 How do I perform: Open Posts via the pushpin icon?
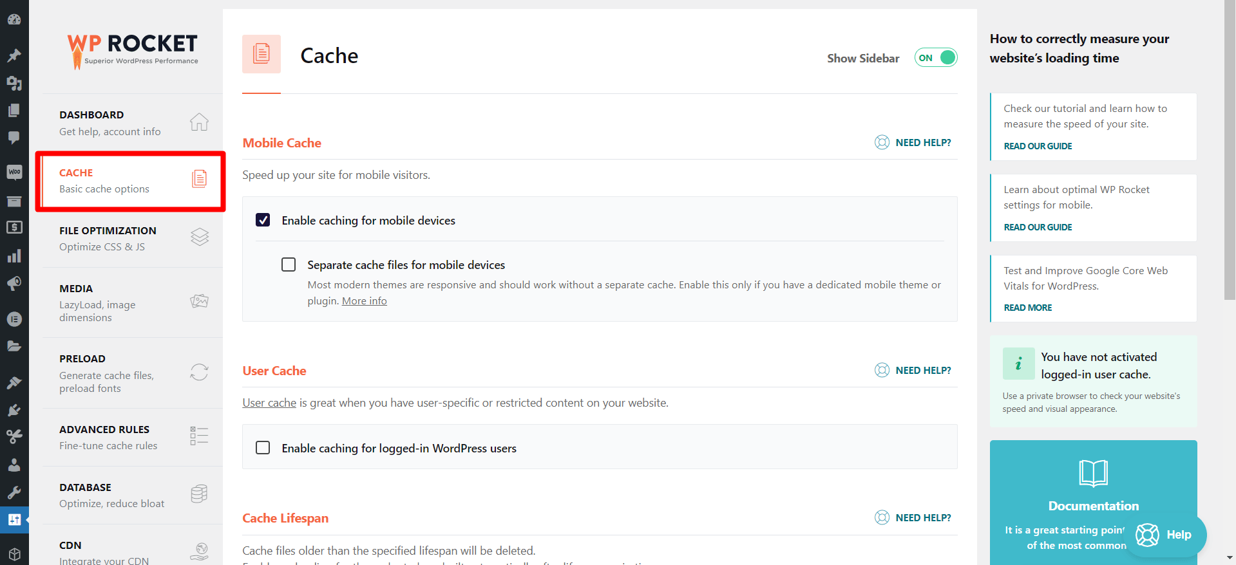point(14,55)
